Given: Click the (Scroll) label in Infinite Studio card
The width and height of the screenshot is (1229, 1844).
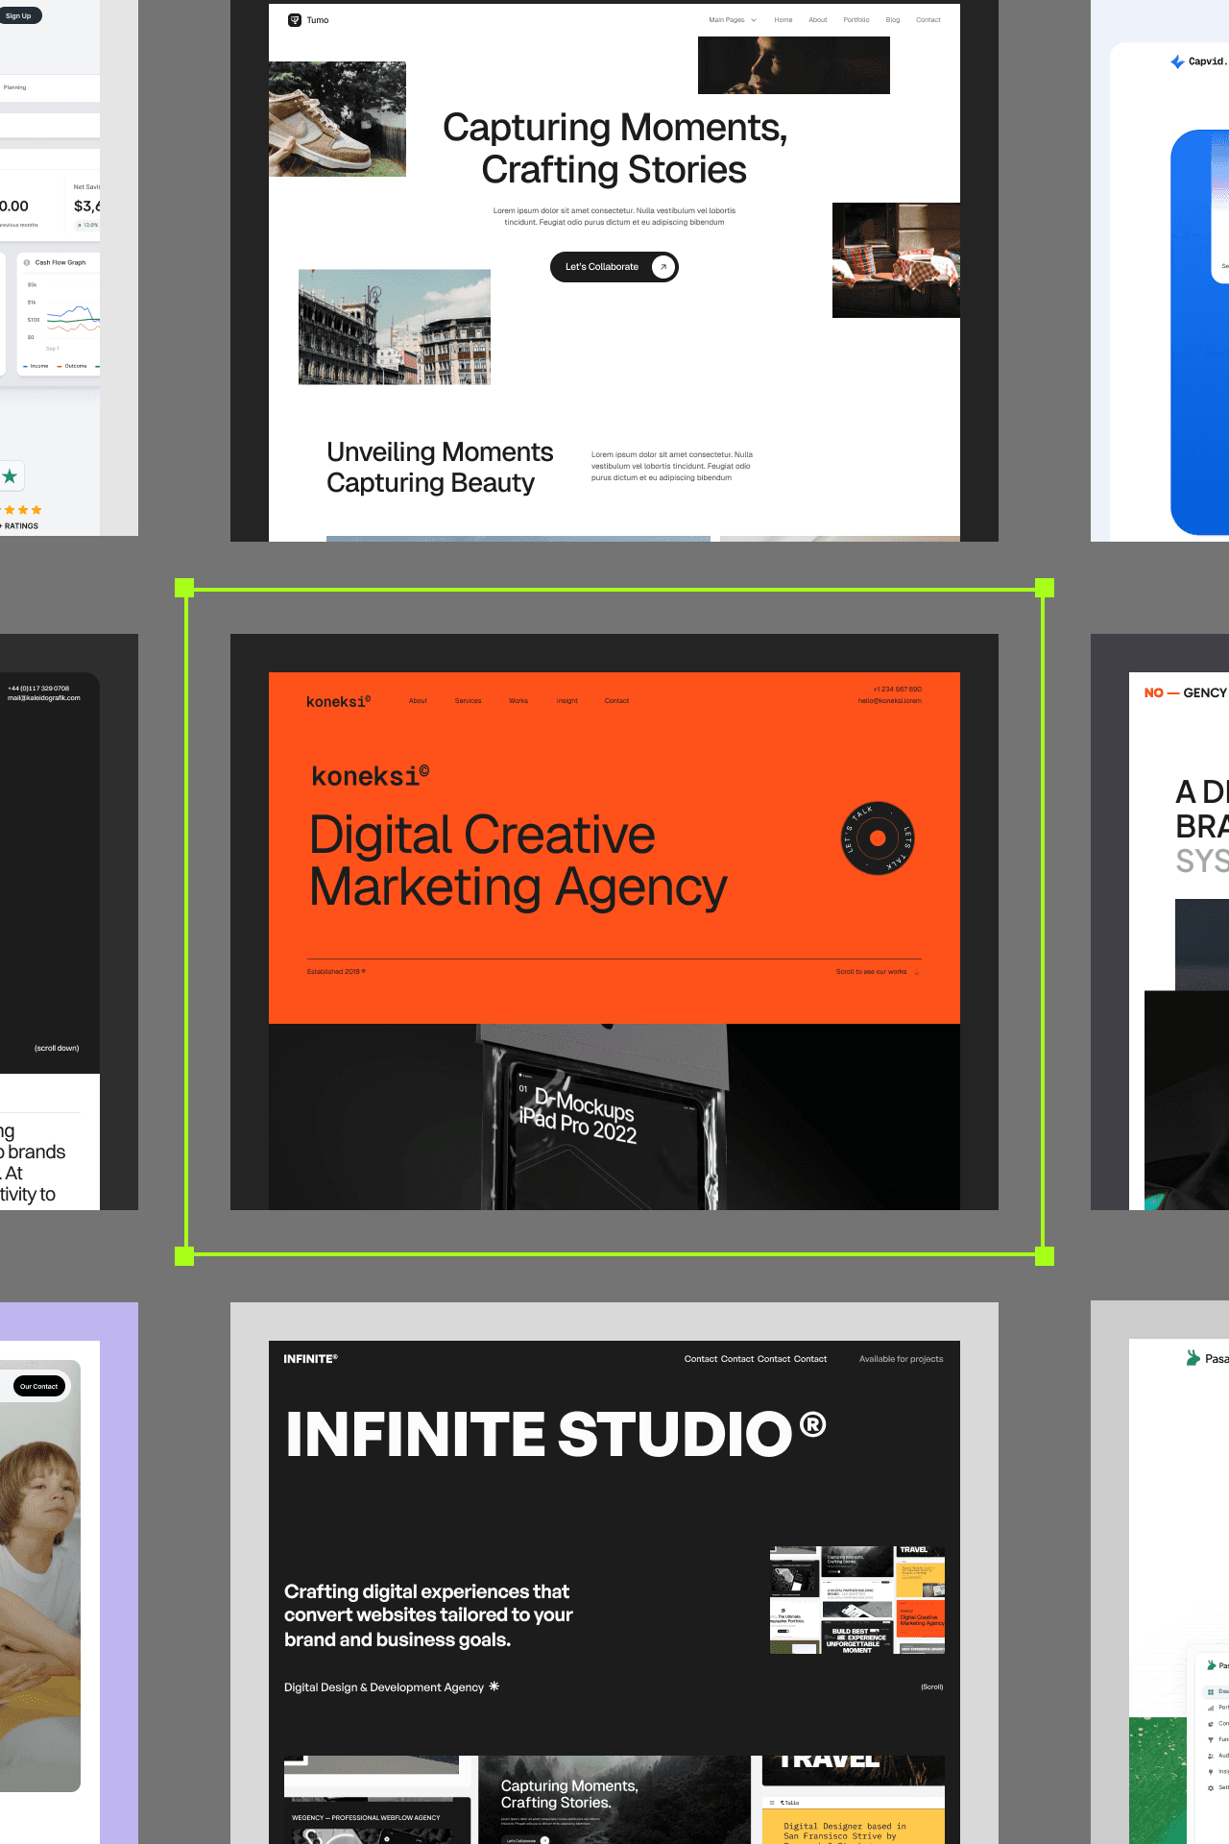Looking at the screenshot, I should click(x=931, y=1686).
